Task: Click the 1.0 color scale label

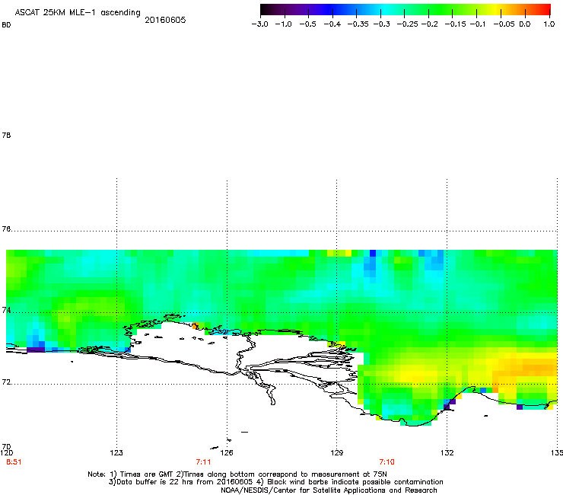Action: tap(549, 24)
